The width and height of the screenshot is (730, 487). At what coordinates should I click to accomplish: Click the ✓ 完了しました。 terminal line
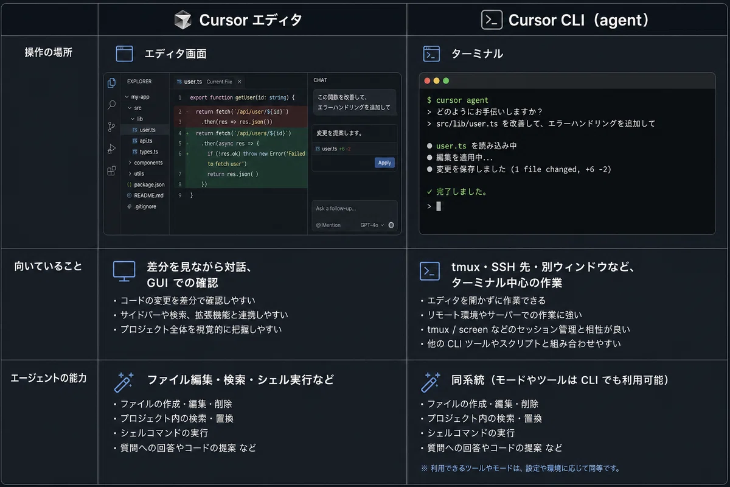click(457, 191)
